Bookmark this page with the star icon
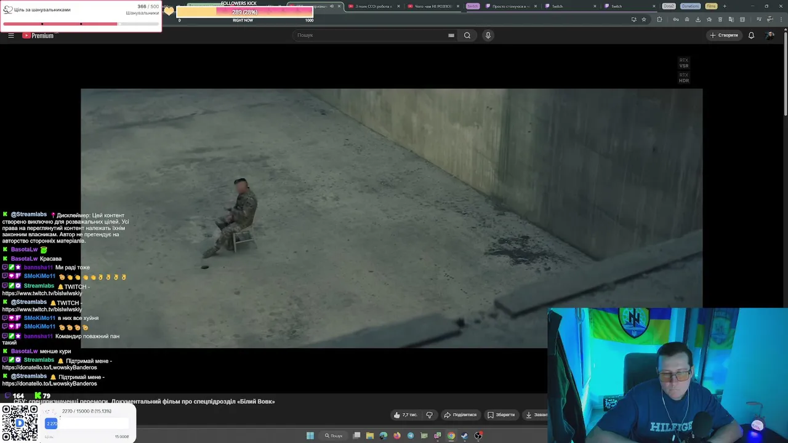Image resolution: width=788 pixels, height=443 pixels. pyautogui.click(x=644, y=19)
